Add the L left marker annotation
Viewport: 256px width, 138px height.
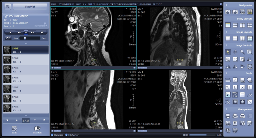click(x=235, y=87)
